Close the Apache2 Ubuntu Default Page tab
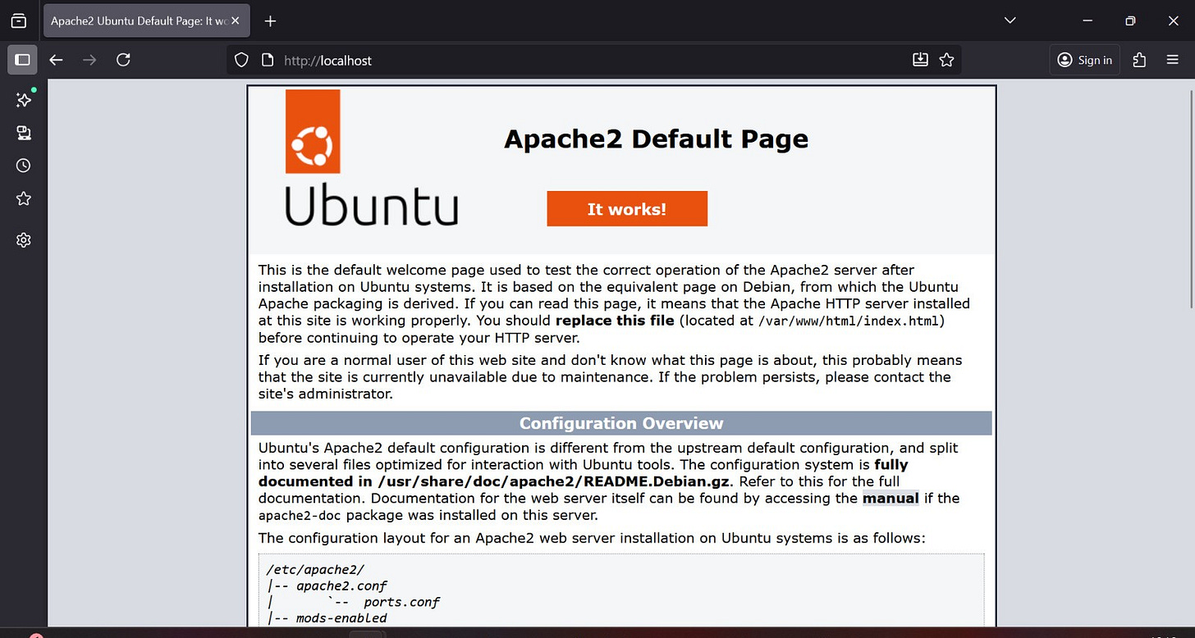Viewport: 1195px width, 638px height. 236,21
